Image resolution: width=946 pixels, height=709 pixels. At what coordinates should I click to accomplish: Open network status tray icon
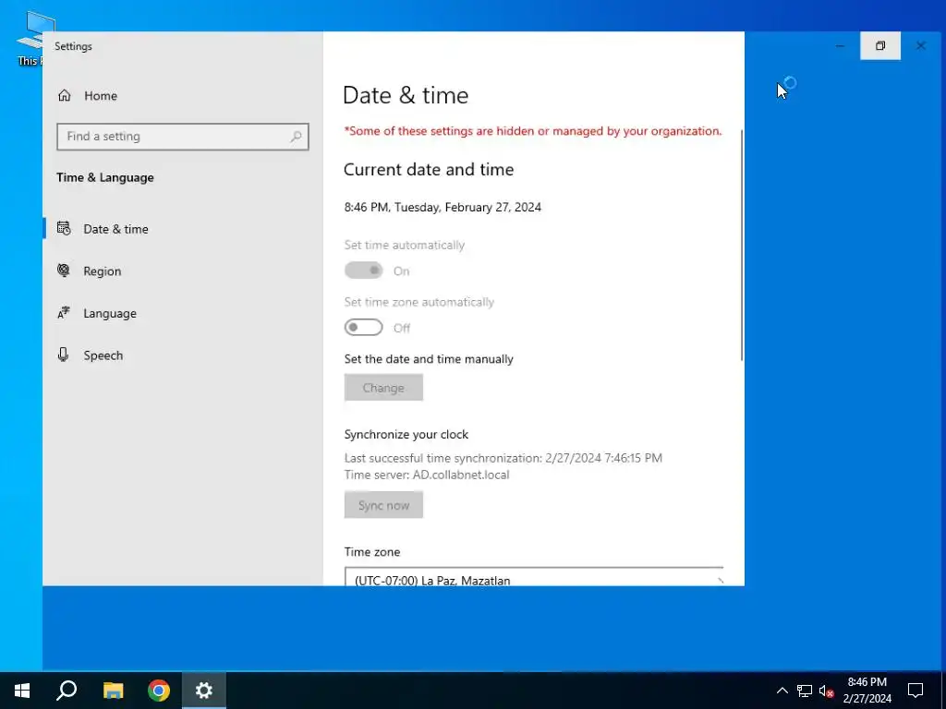coord(805,691)
